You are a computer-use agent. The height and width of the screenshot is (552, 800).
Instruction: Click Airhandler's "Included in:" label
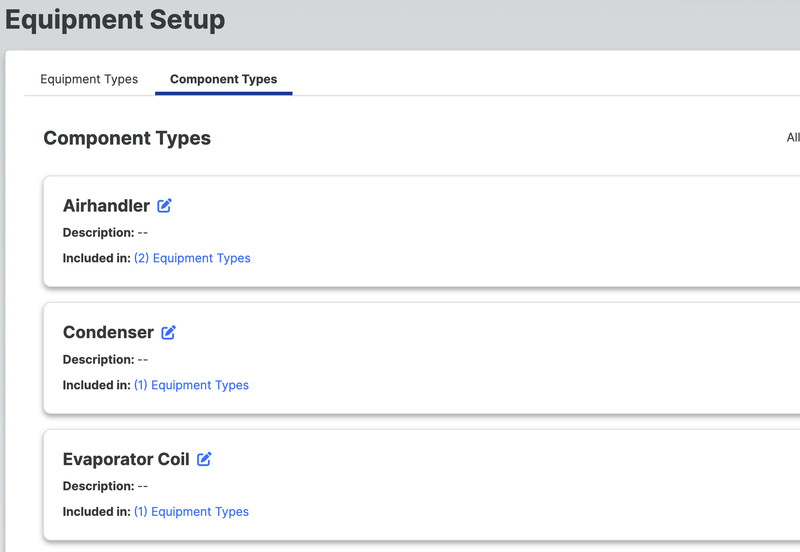[96, 258]
